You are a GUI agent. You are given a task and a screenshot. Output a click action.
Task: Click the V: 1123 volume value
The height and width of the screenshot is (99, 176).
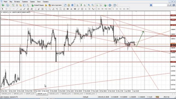[x=150, y=97]
